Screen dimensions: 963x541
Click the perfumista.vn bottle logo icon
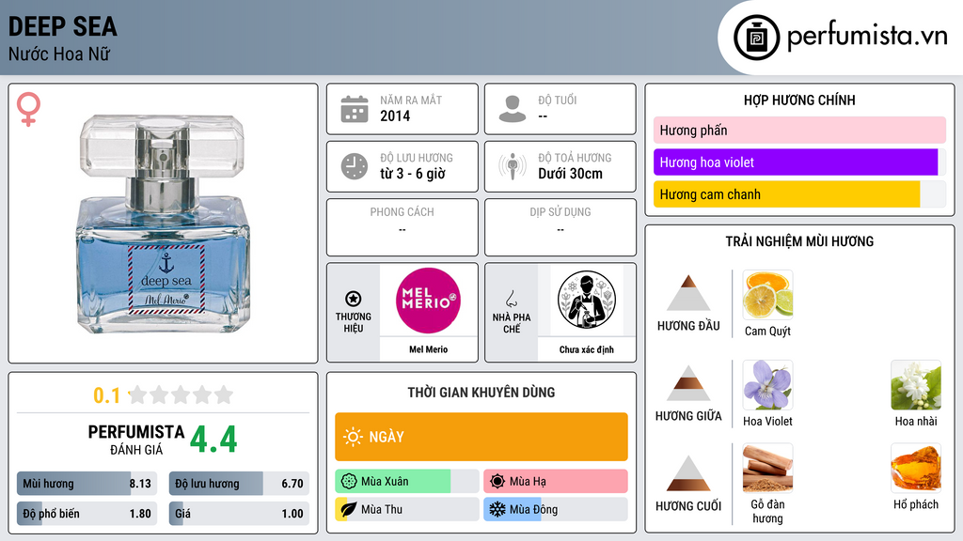(x=756, y=38)
